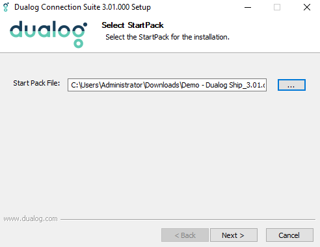Click inside the Start Pack File path field
The width and height of the screenshot is (320, 247).
coord(167,85)
